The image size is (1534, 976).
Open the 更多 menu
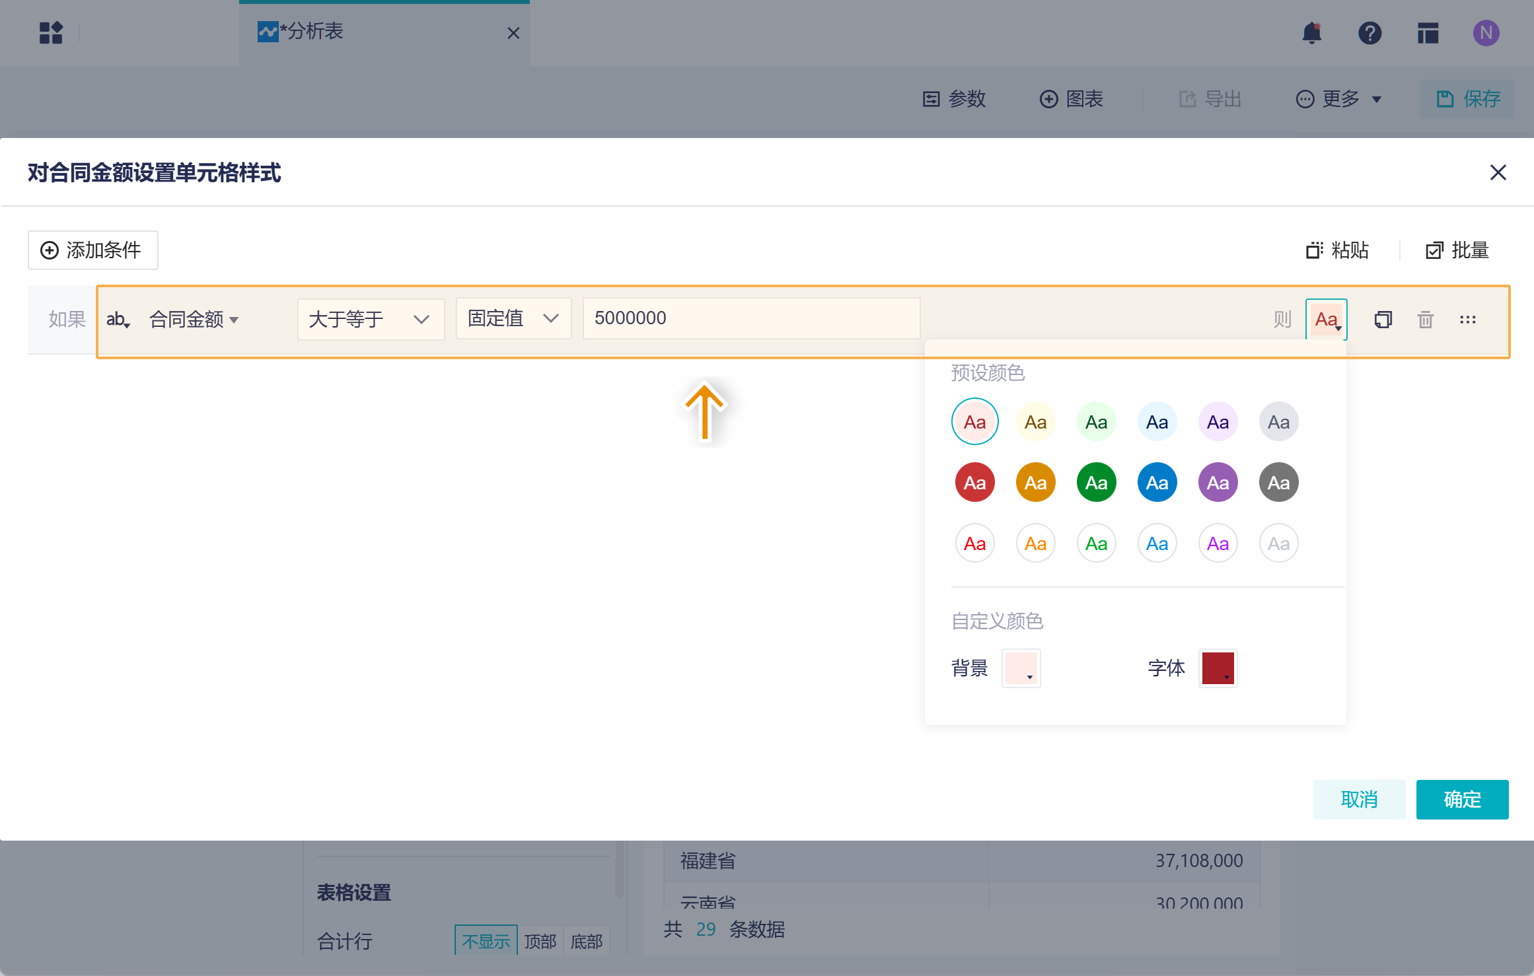[1339, 99]
